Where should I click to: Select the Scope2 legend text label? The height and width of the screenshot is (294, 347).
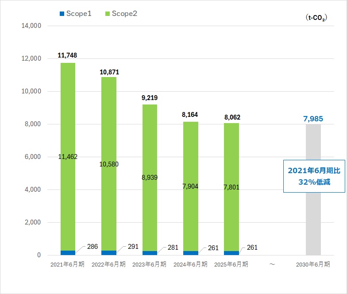click(124, 14)
